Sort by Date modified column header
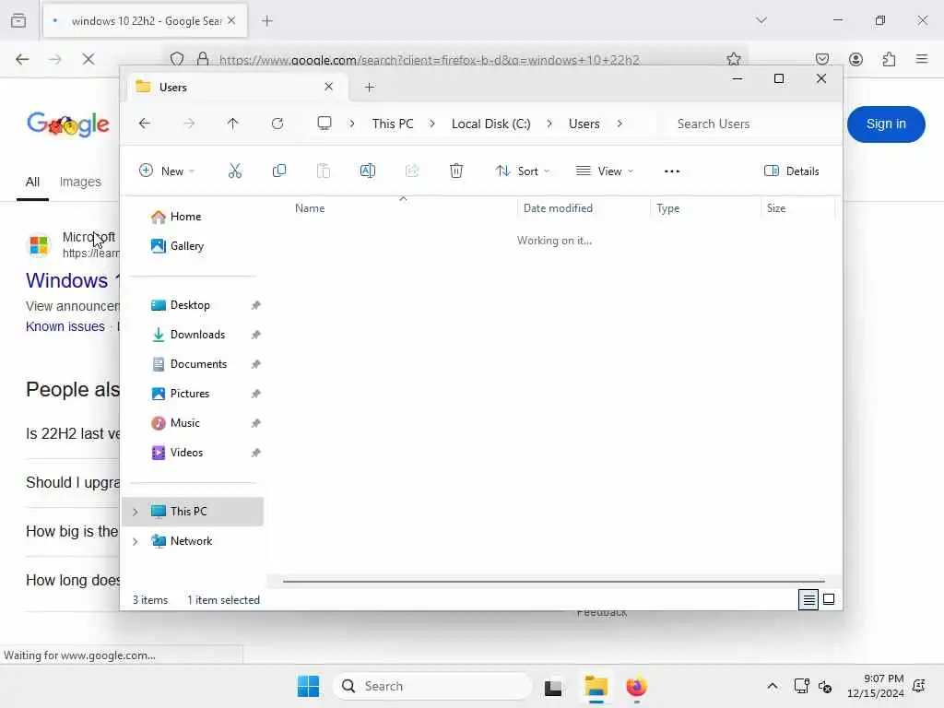 pos(558,208)
